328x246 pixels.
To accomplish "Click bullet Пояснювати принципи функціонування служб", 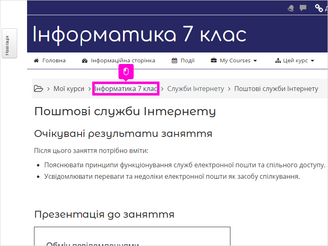I will click(185, 165).
